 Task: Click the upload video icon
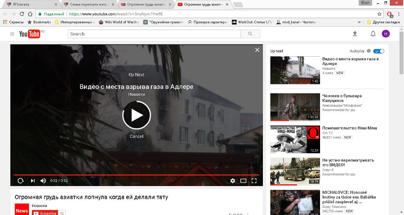tap(355, 34)
